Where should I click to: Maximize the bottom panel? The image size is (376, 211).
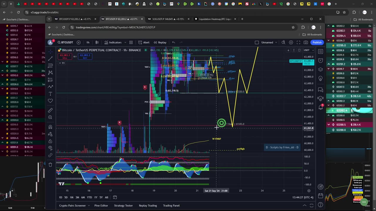click(311, 205)
